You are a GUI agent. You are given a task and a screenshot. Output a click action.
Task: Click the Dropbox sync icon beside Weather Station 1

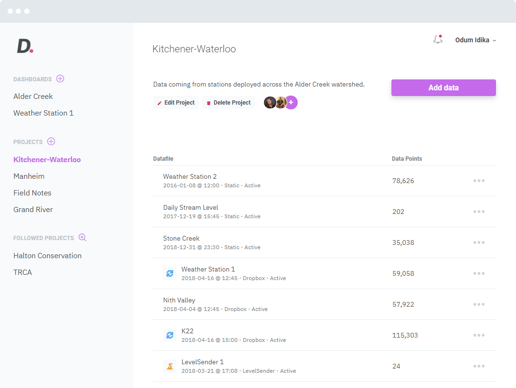tap(170, 273)
